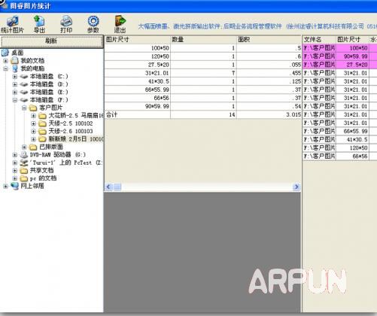Select file row with size 120*50
This screenshot has height=316, width=377.
click(x=340, y=148)
